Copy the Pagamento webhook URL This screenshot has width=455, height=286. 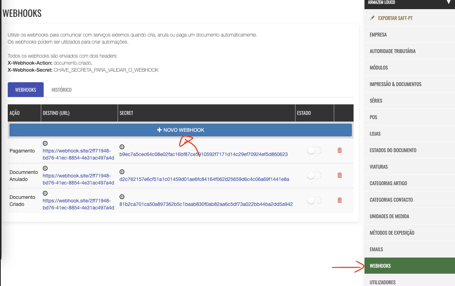coord(45,143)
